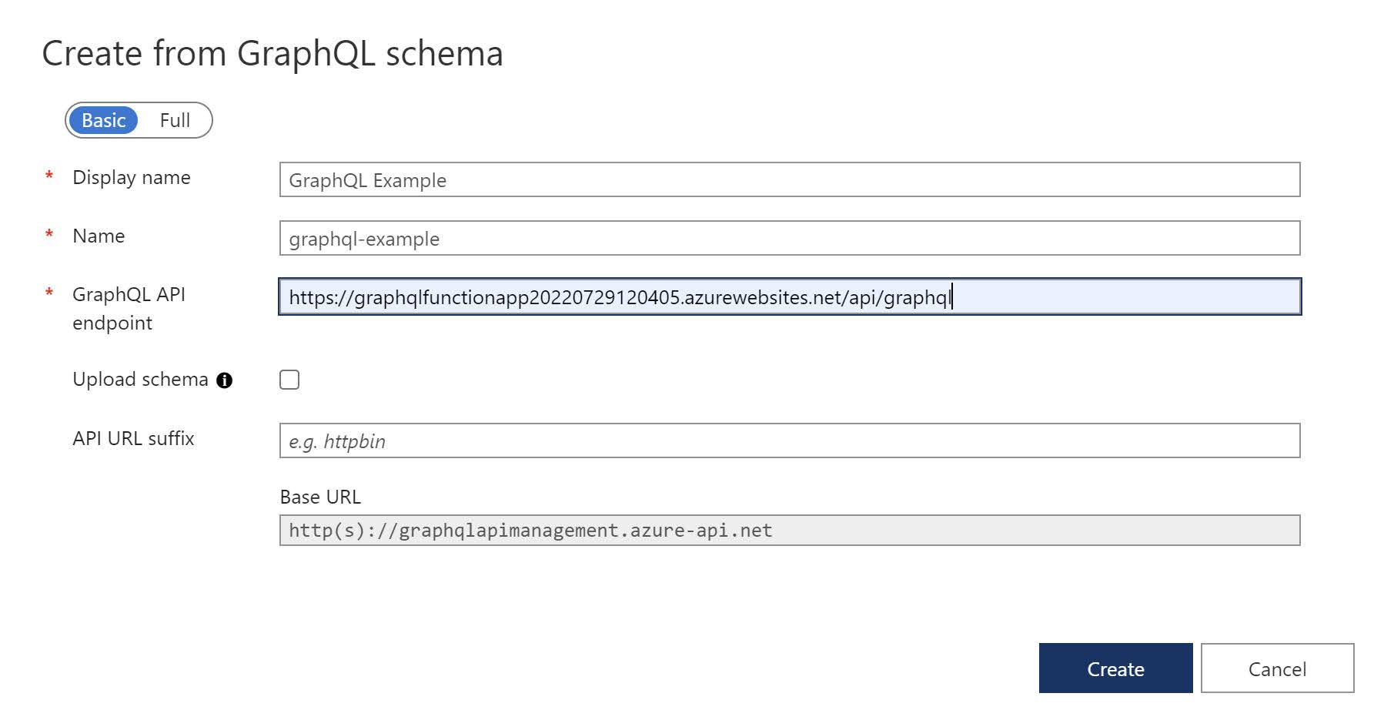Place cursor in GraphQL API endpoint field
1374x710 pixels.
point(790,296)
